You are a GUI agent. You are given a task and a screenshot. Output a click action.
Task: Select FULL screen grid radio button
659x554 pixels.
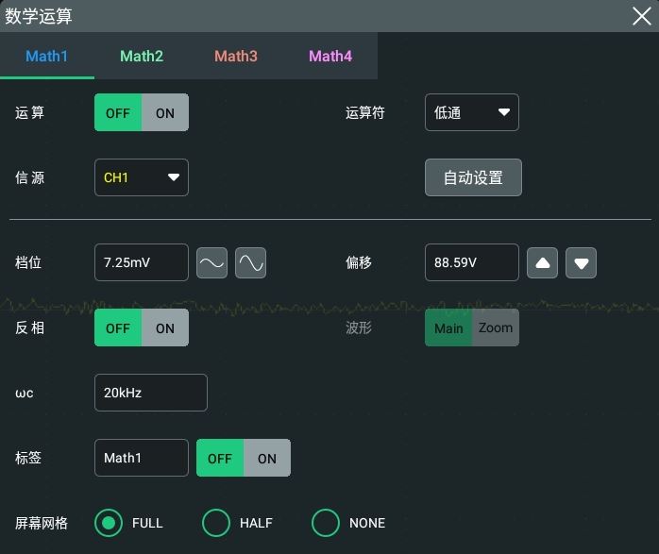[109, 523]
